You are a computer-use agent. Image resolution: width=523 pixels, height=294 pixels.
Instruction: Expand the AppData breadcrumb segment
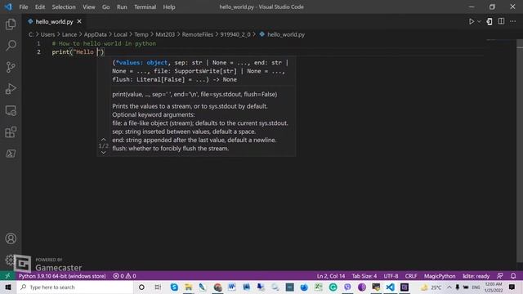(95, 34)
